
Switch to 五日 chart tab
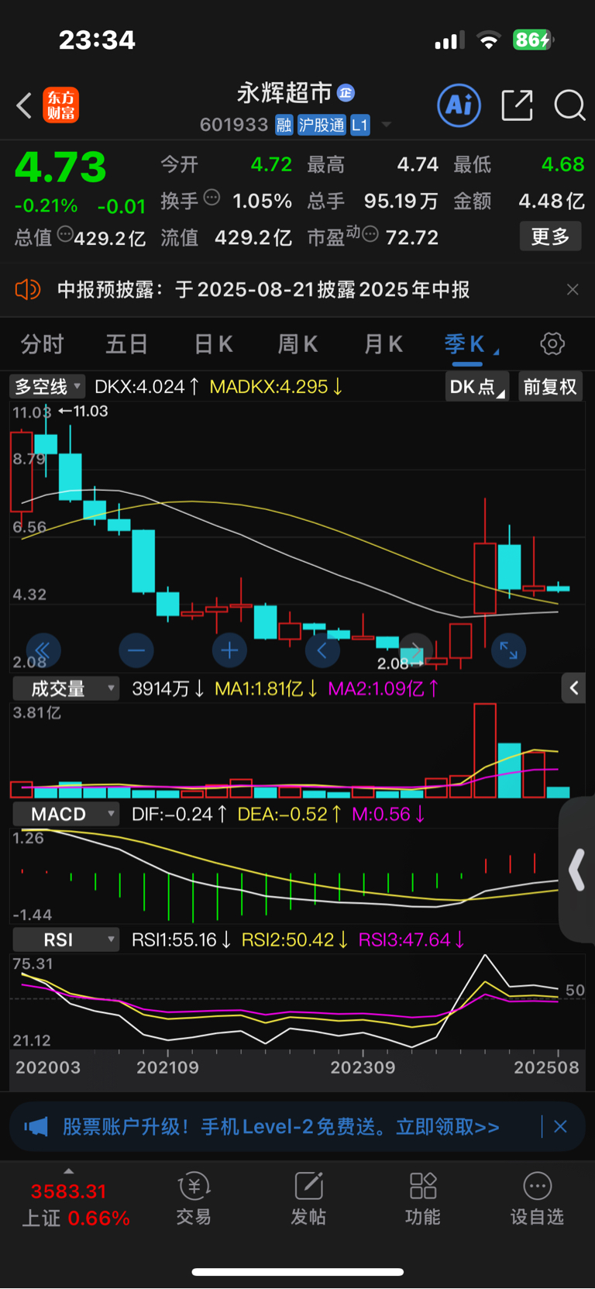coord(127,344)
